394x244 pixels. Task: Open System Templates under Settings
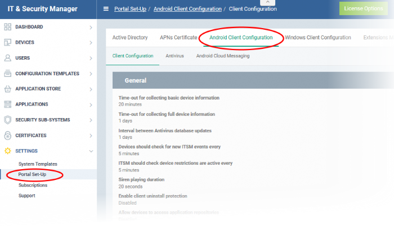(38, 164)
